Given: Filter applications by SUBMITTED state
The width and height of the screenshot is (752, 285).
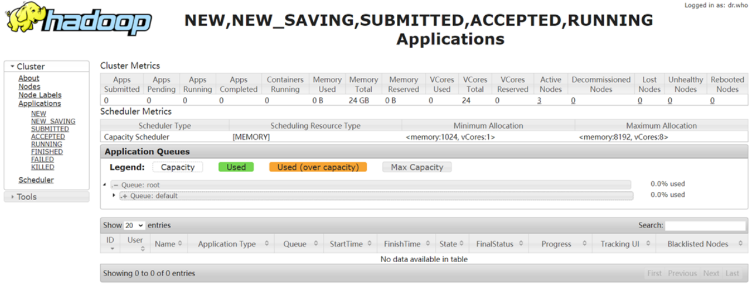Looking at the screenshot, I should pos(50,129).
